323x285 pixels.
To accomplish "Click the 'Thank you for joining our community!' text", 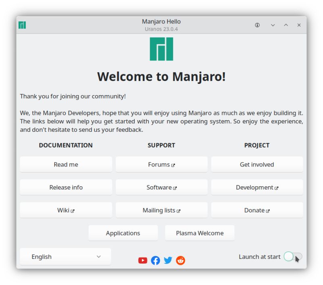I will (73, 96).
